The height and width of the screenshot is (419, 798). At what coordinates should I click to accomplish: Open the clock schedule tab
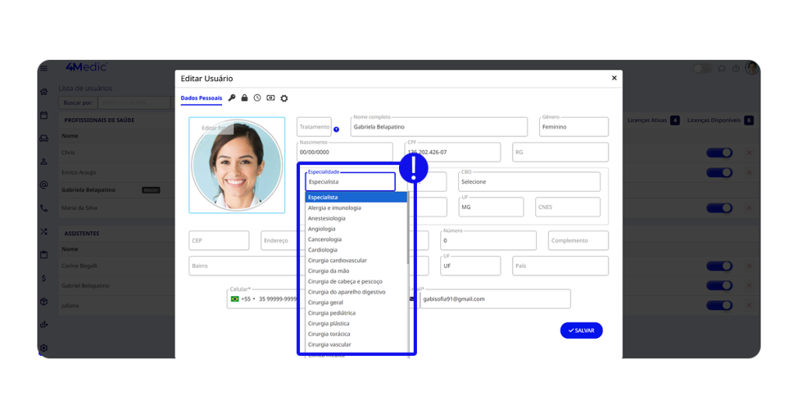257,98
